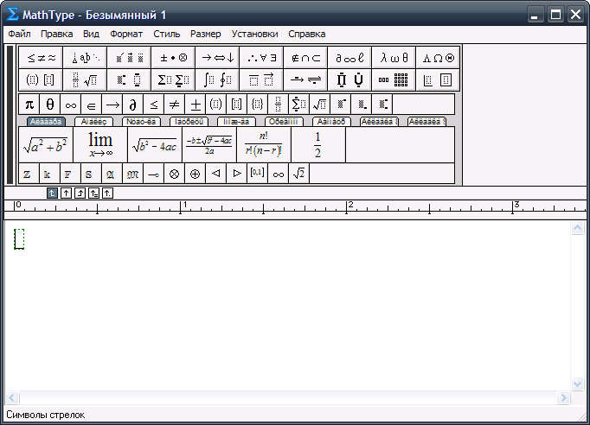Open the lowercase Greek letters palette λωθ
This screenshot has width=590, height=425.
(x=394, y=58)
